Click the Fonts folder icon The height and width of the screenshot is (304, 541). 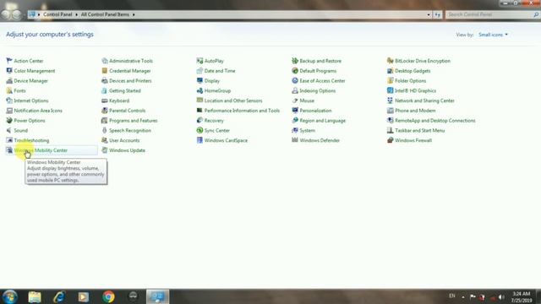point(9,90)
